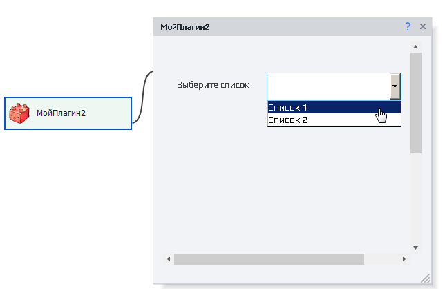Click the МойПлагин2 dialog title bar
This screenshot has height=289, width=445.
[276, 26]
